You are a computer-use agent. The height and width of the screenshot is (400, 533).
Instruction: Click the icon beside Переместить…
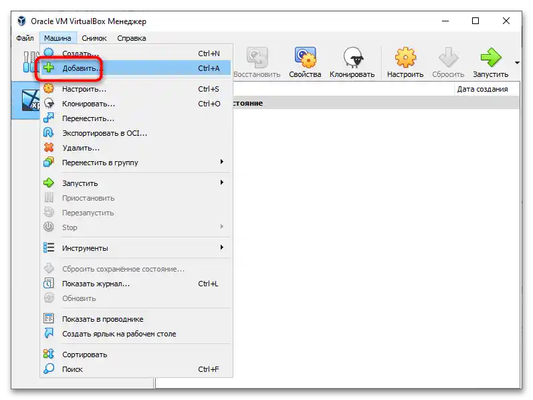click(x=49, y=118)
